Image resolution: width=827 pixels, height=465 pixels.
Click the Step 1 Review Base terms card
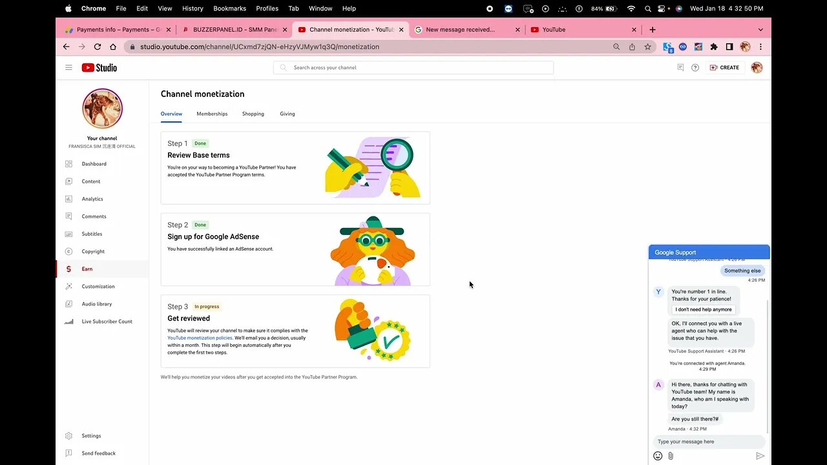pyautogui.click(x=295, y=168)
